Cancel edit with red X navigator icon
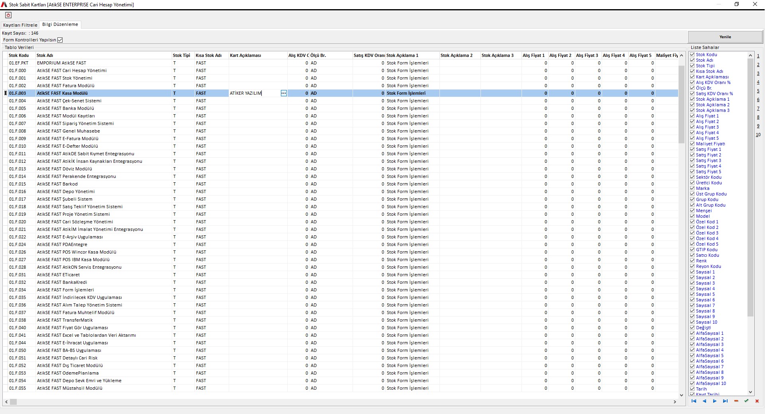Screen dimensions: 765x414 (x=757, y=401)
